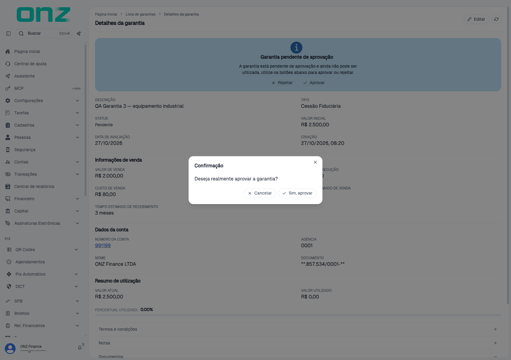The width and height of the screenshot is (511, 360).
Task: Click Cancelar in the confirmation dialog
Action: pos(260,193)
